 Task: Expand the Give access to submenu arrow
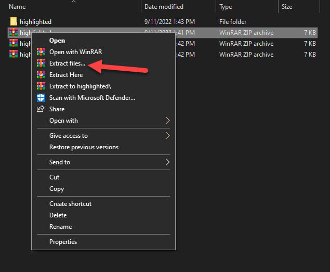pos(167,136)
